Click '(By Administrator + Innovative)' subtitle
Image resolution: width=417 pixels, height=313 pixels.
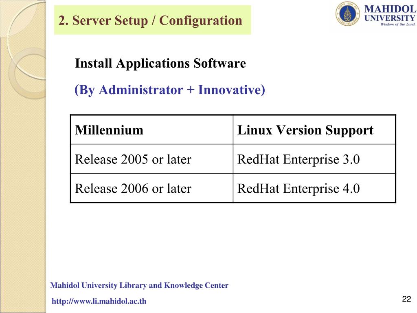click(170, 90)
